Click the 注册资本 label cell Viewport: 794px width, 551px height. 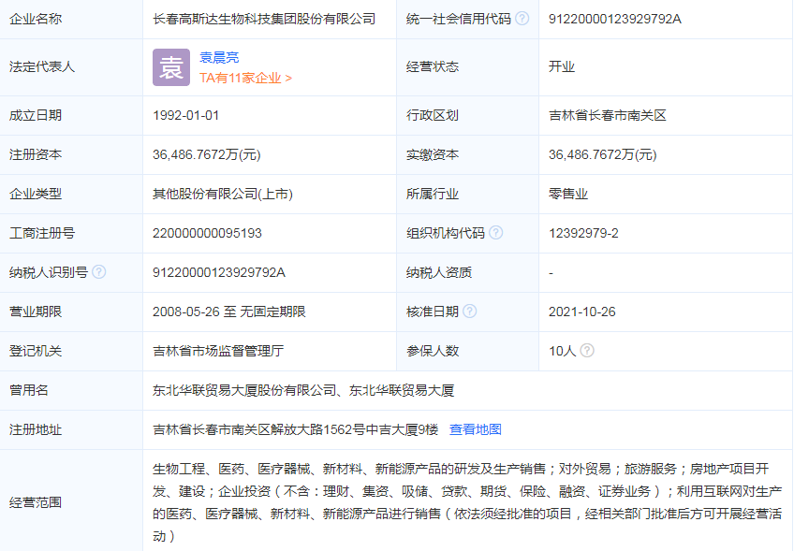pos(71,155)
